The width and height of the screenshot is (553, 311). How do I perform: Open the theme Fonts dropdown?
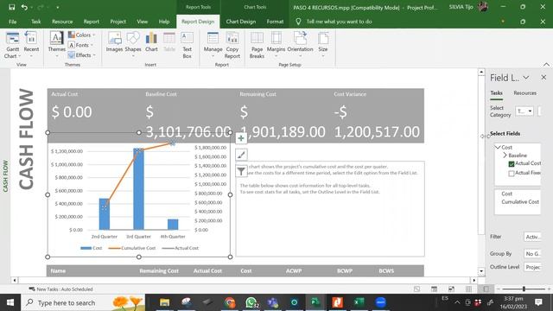(x=80, y=45)
